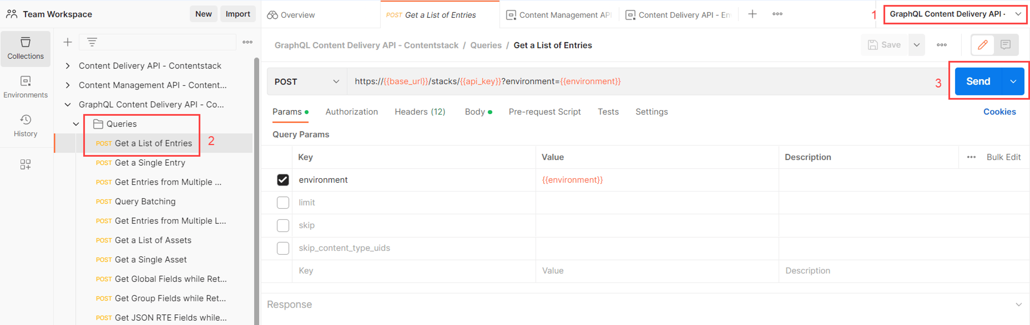Switch to the Content Delivery API - Env tab
Image resolution: width=1030 pixels, height=325 pixels.
(x=678, y=15)
